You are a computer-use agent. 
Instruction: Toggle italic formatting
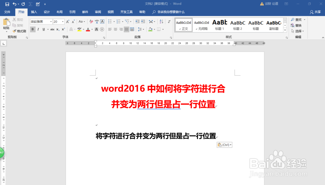pyautogui.click(x=38, y=30)
